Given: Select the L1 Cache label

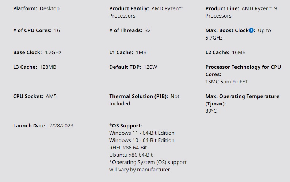Looking at the screenshot, I should [x=121, y=52].
